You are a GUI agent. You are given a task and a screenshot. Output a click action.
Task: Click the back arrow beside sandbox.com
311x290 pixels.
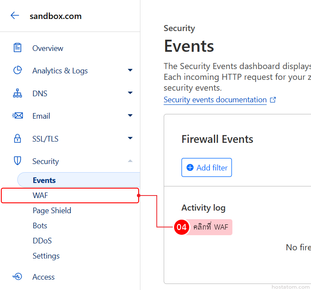click(x=15, y=16)
